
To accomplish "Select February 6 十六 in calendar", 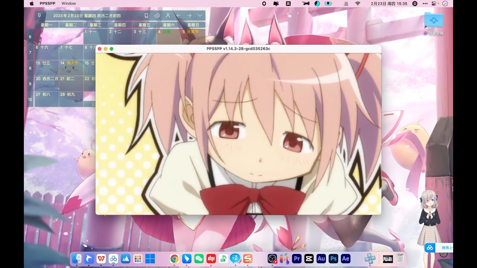I will (47, 52).
